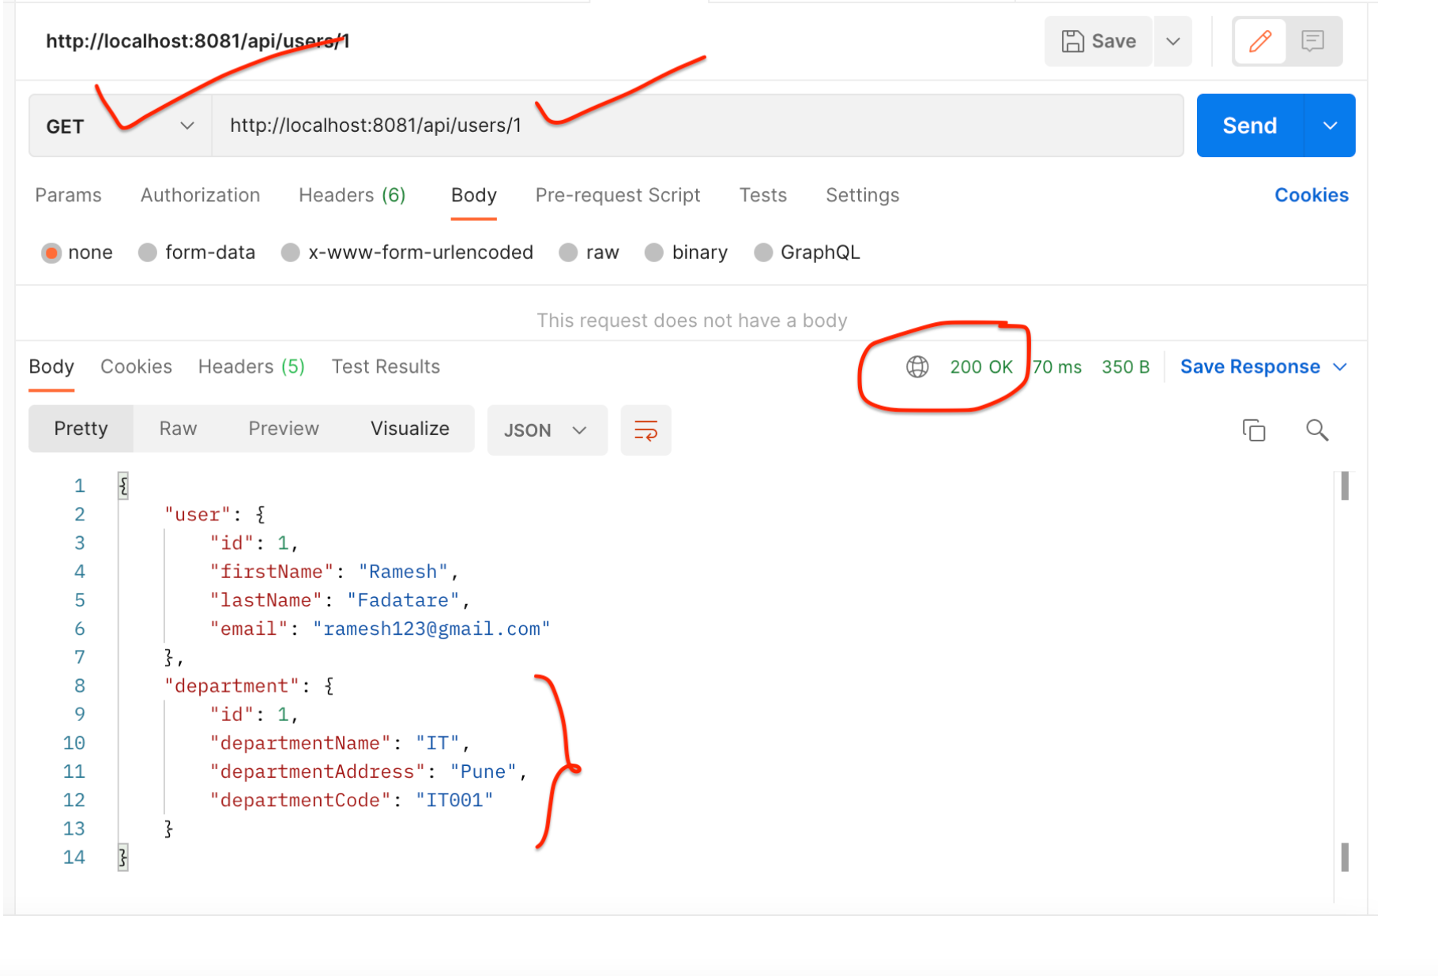Viewport: 1438px width, 976px height.
Task: Click the "firstName": "Ramesh" line
Action: (x=334, y=572)
